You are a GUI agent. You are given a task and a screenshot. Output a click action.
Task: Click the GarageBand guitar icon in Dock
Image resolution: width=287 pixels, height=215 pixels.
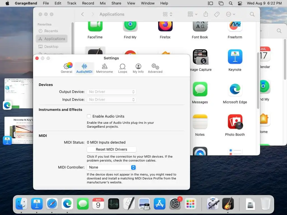(228, 204)
